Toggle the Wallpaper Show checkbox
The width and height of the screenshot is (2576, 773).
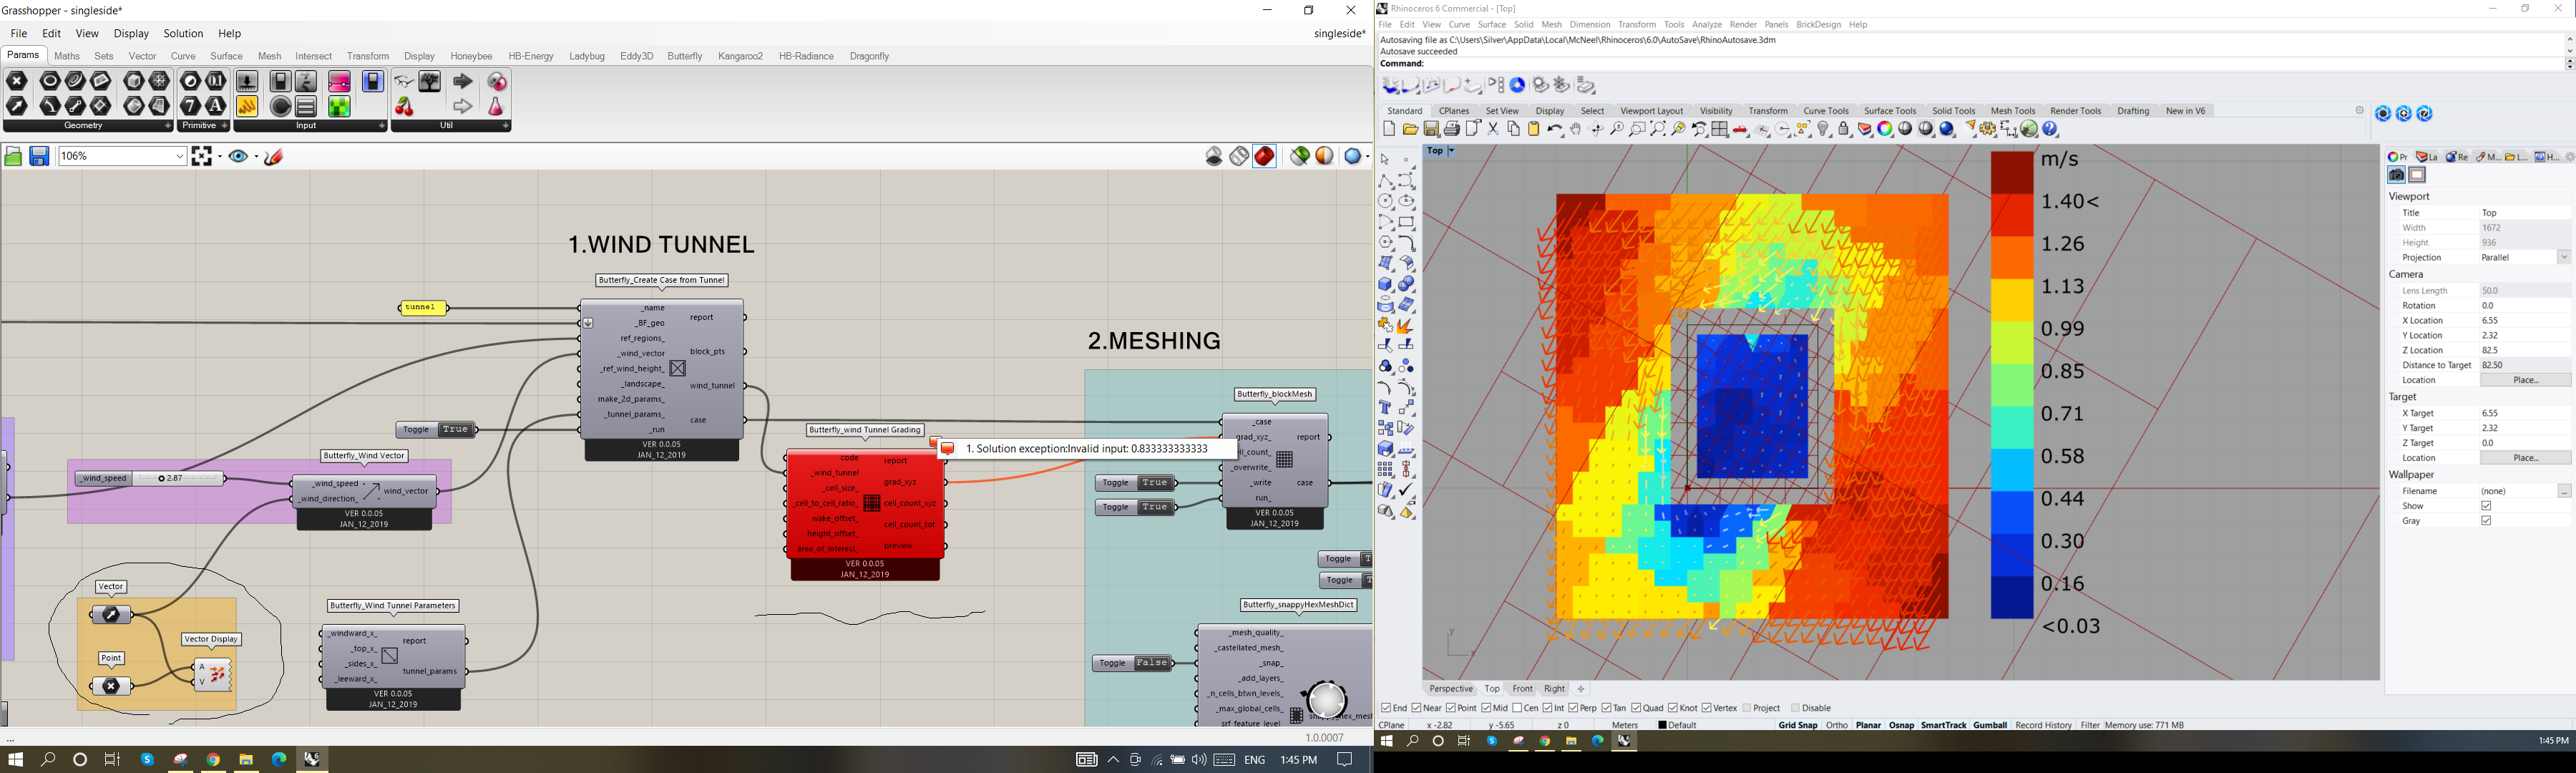[x=2486, y=506]
